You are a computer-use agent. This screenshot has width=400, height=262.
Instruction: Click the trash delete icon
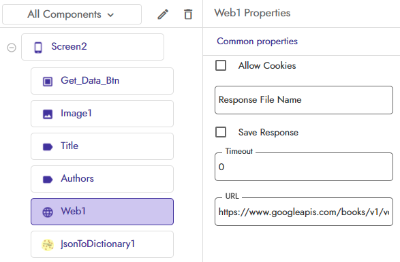tap(188, 14)
